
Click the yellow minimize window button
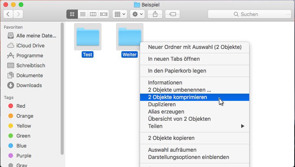point(13,5)
